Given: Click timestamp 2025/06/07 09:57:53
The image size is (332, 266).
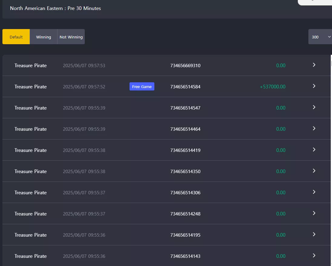Looking at the screenshot, I should coord(84,65).
